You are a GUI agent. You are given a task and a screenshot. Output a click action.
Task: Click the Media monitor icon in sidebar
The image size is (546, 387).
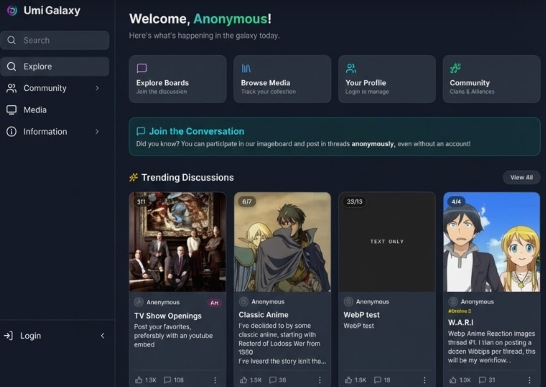12,110
